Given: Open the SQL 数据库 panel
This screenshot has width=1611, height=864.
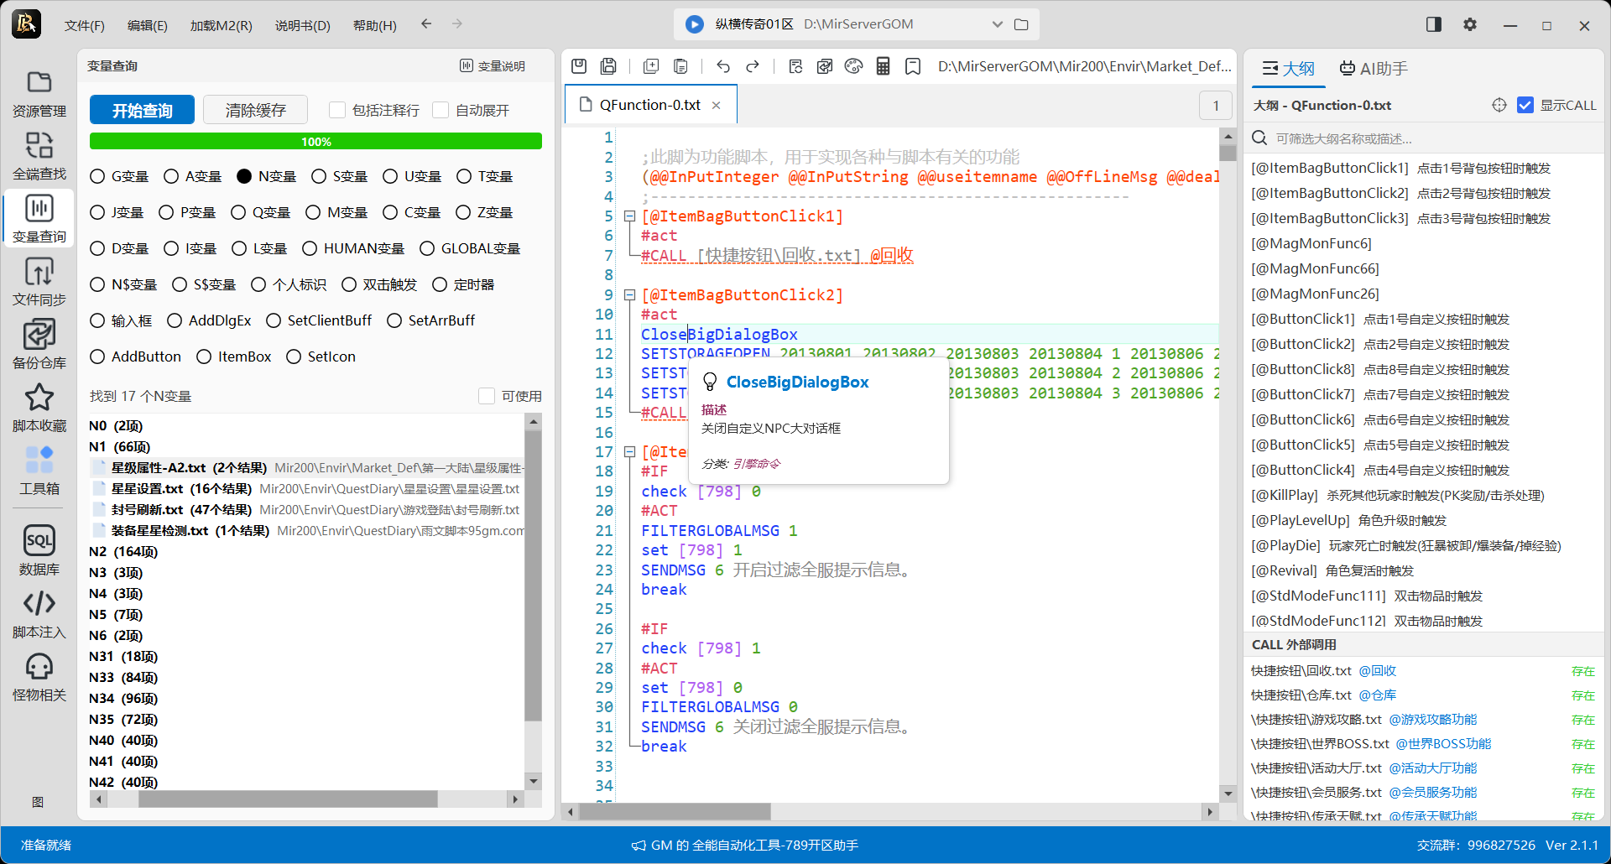Looking at the screenshot, I should coord(39,552).
